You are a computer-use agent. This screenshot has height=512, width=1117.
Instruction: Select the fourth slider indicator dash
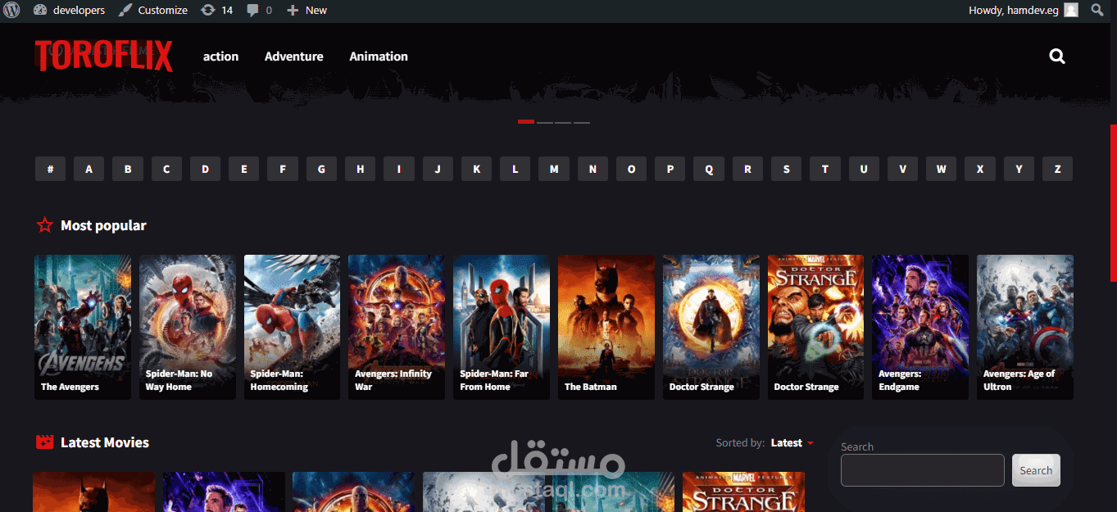tap(582, 122)
